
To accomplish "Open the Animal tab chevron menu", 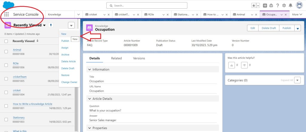I will (252, 15).
